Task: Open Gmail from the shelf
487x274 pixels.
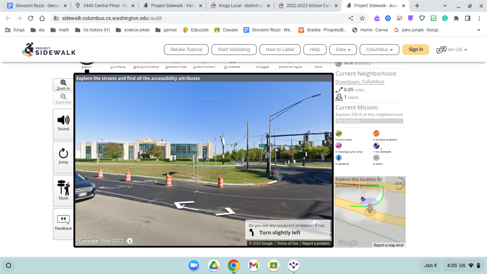Action: tap(253, 265)
